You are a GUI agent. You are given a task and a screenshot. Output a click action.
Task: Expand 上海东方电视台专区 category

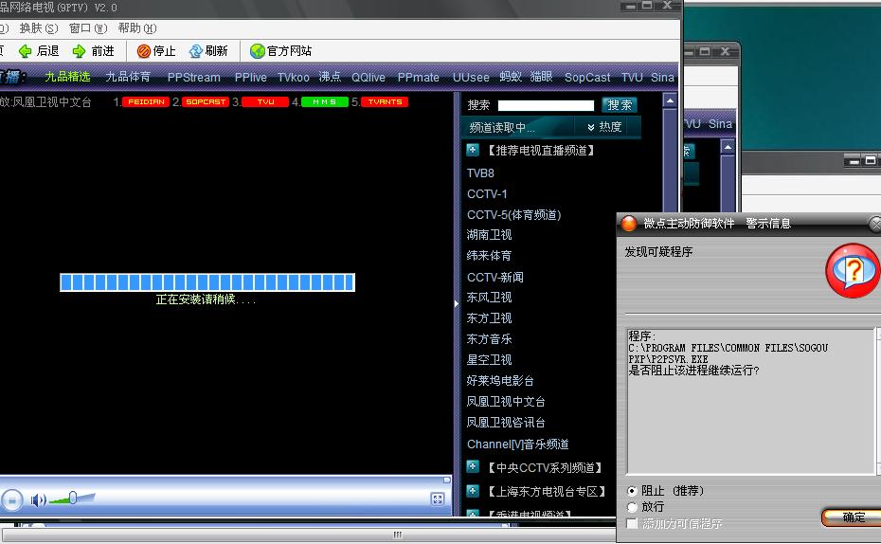pyautogui.click(x=473, y=491)
